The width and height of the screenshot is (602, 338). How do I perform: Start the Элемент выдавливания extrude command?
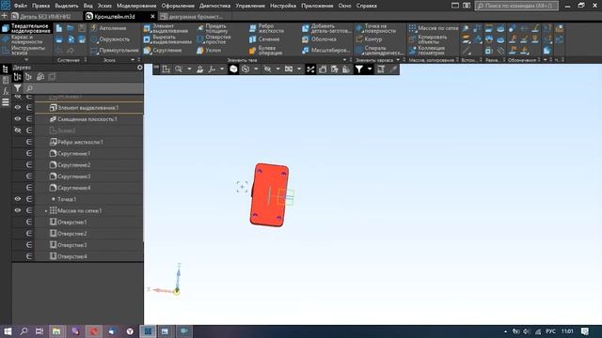(166, 28)
